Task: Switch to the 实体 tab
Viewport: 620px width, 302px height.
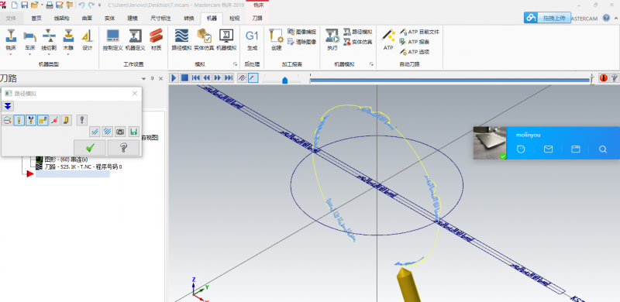Action: [x=109, y=18]
